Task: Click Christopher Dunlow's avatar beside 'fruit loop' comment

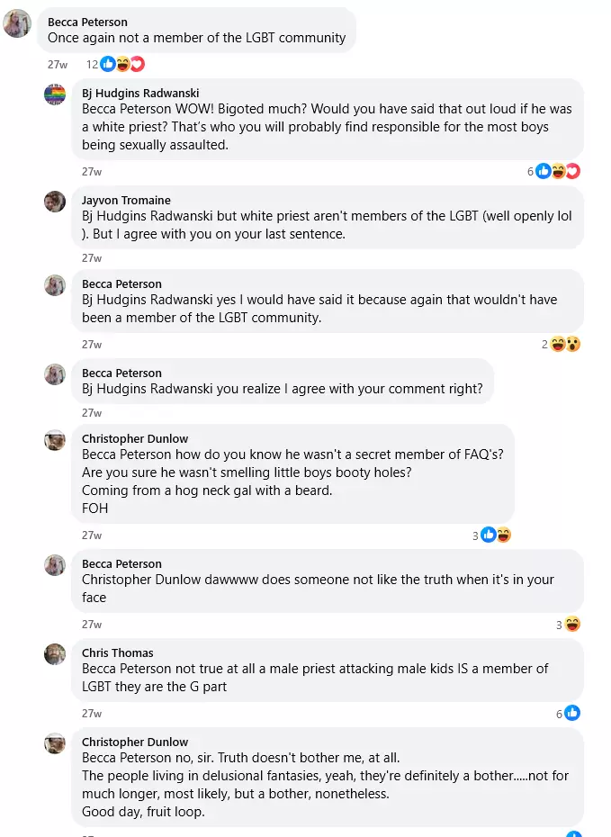Action: (55, 743)
